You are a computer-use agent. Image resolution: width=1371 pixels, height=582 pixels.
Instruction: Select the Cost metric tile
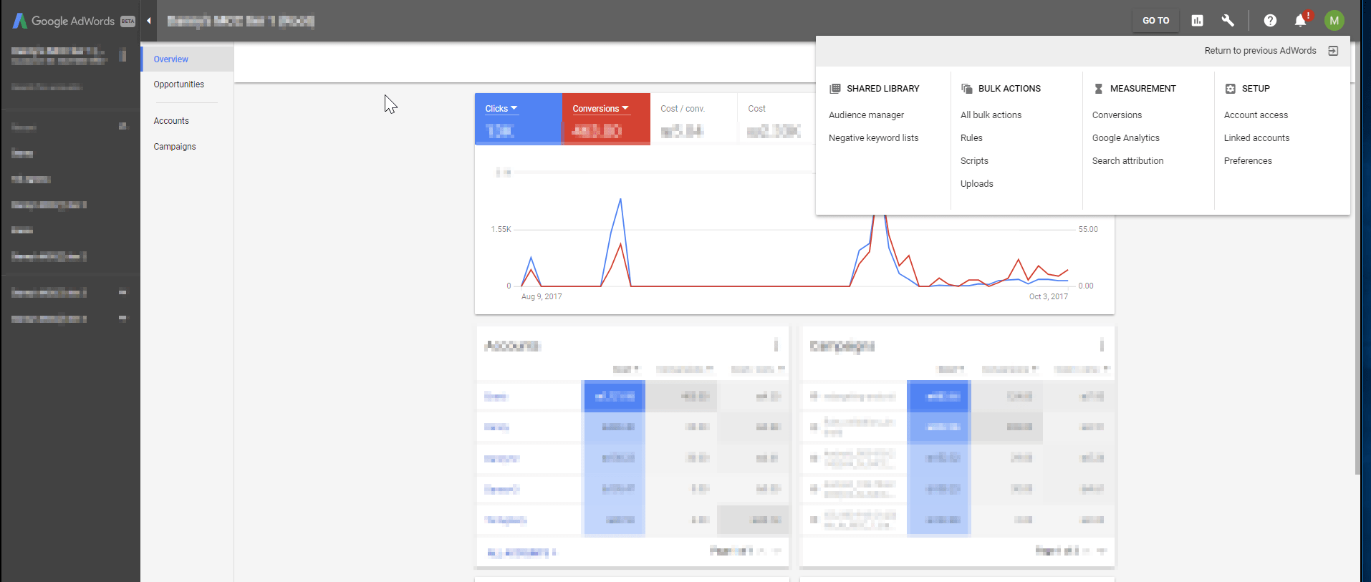tap(776, 119)
